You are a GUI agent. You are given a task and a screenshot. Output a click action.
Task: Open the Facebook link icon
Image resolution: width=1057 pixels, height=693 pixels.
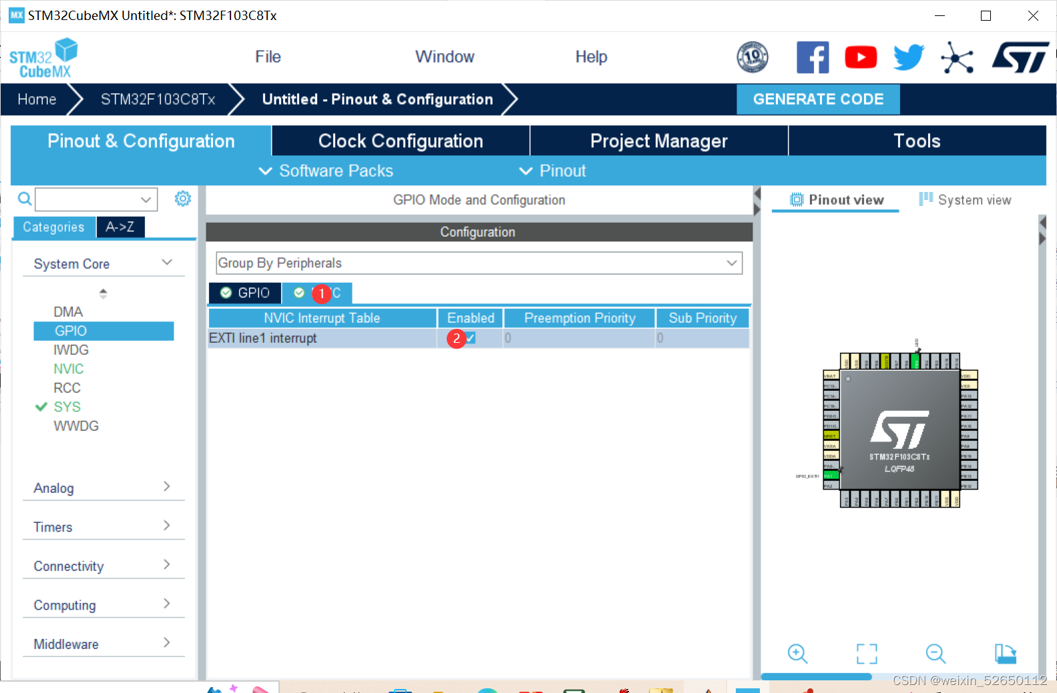(x=813, y=57)
